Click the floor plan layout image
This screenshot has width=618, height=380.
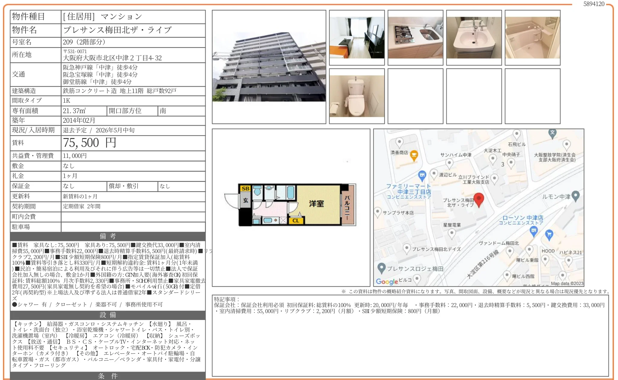(x=291, y=205)
